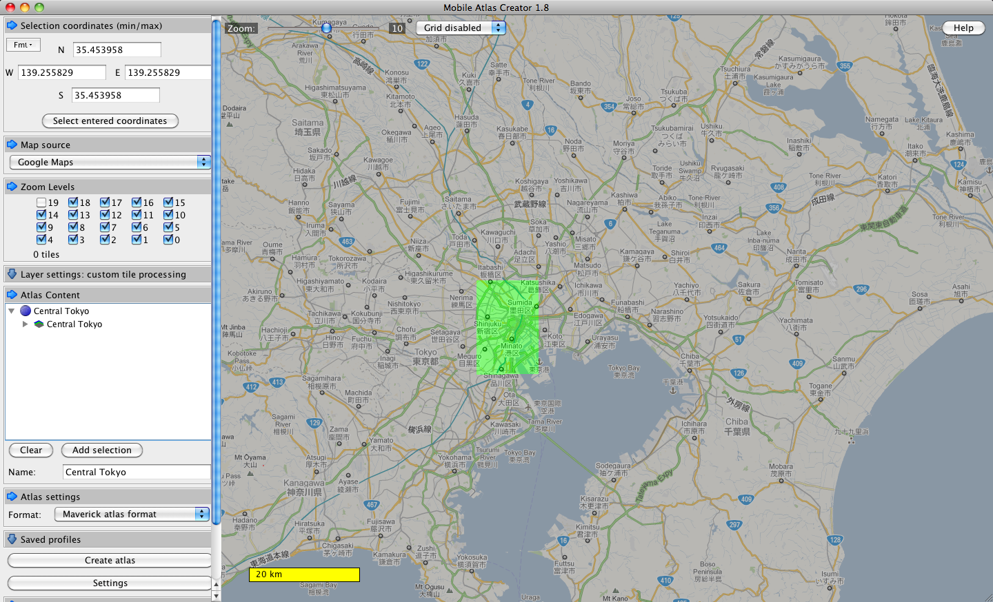The image size is (993, 602).
Task: Click the yellow 20 km scale bar
Action: [304, 574]
